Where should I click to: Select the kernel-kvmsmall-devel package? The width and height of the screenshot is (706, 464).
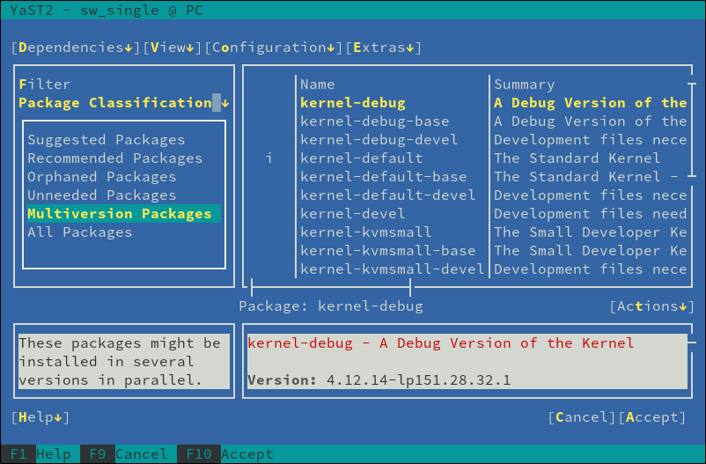click(x=392, y=269)
